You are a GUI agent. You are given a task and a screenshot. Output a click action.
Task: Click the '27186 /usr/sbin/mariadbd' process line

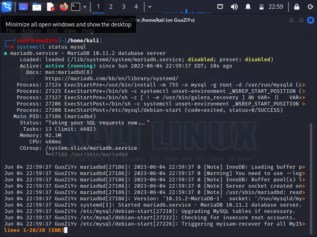[x=90, y=154]
